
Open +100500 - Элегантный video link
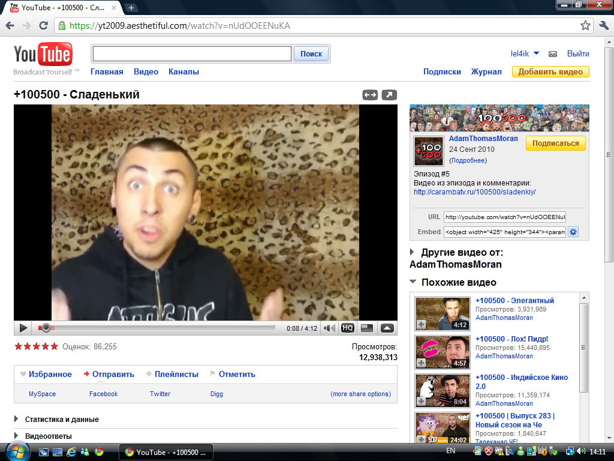[514, 301]
